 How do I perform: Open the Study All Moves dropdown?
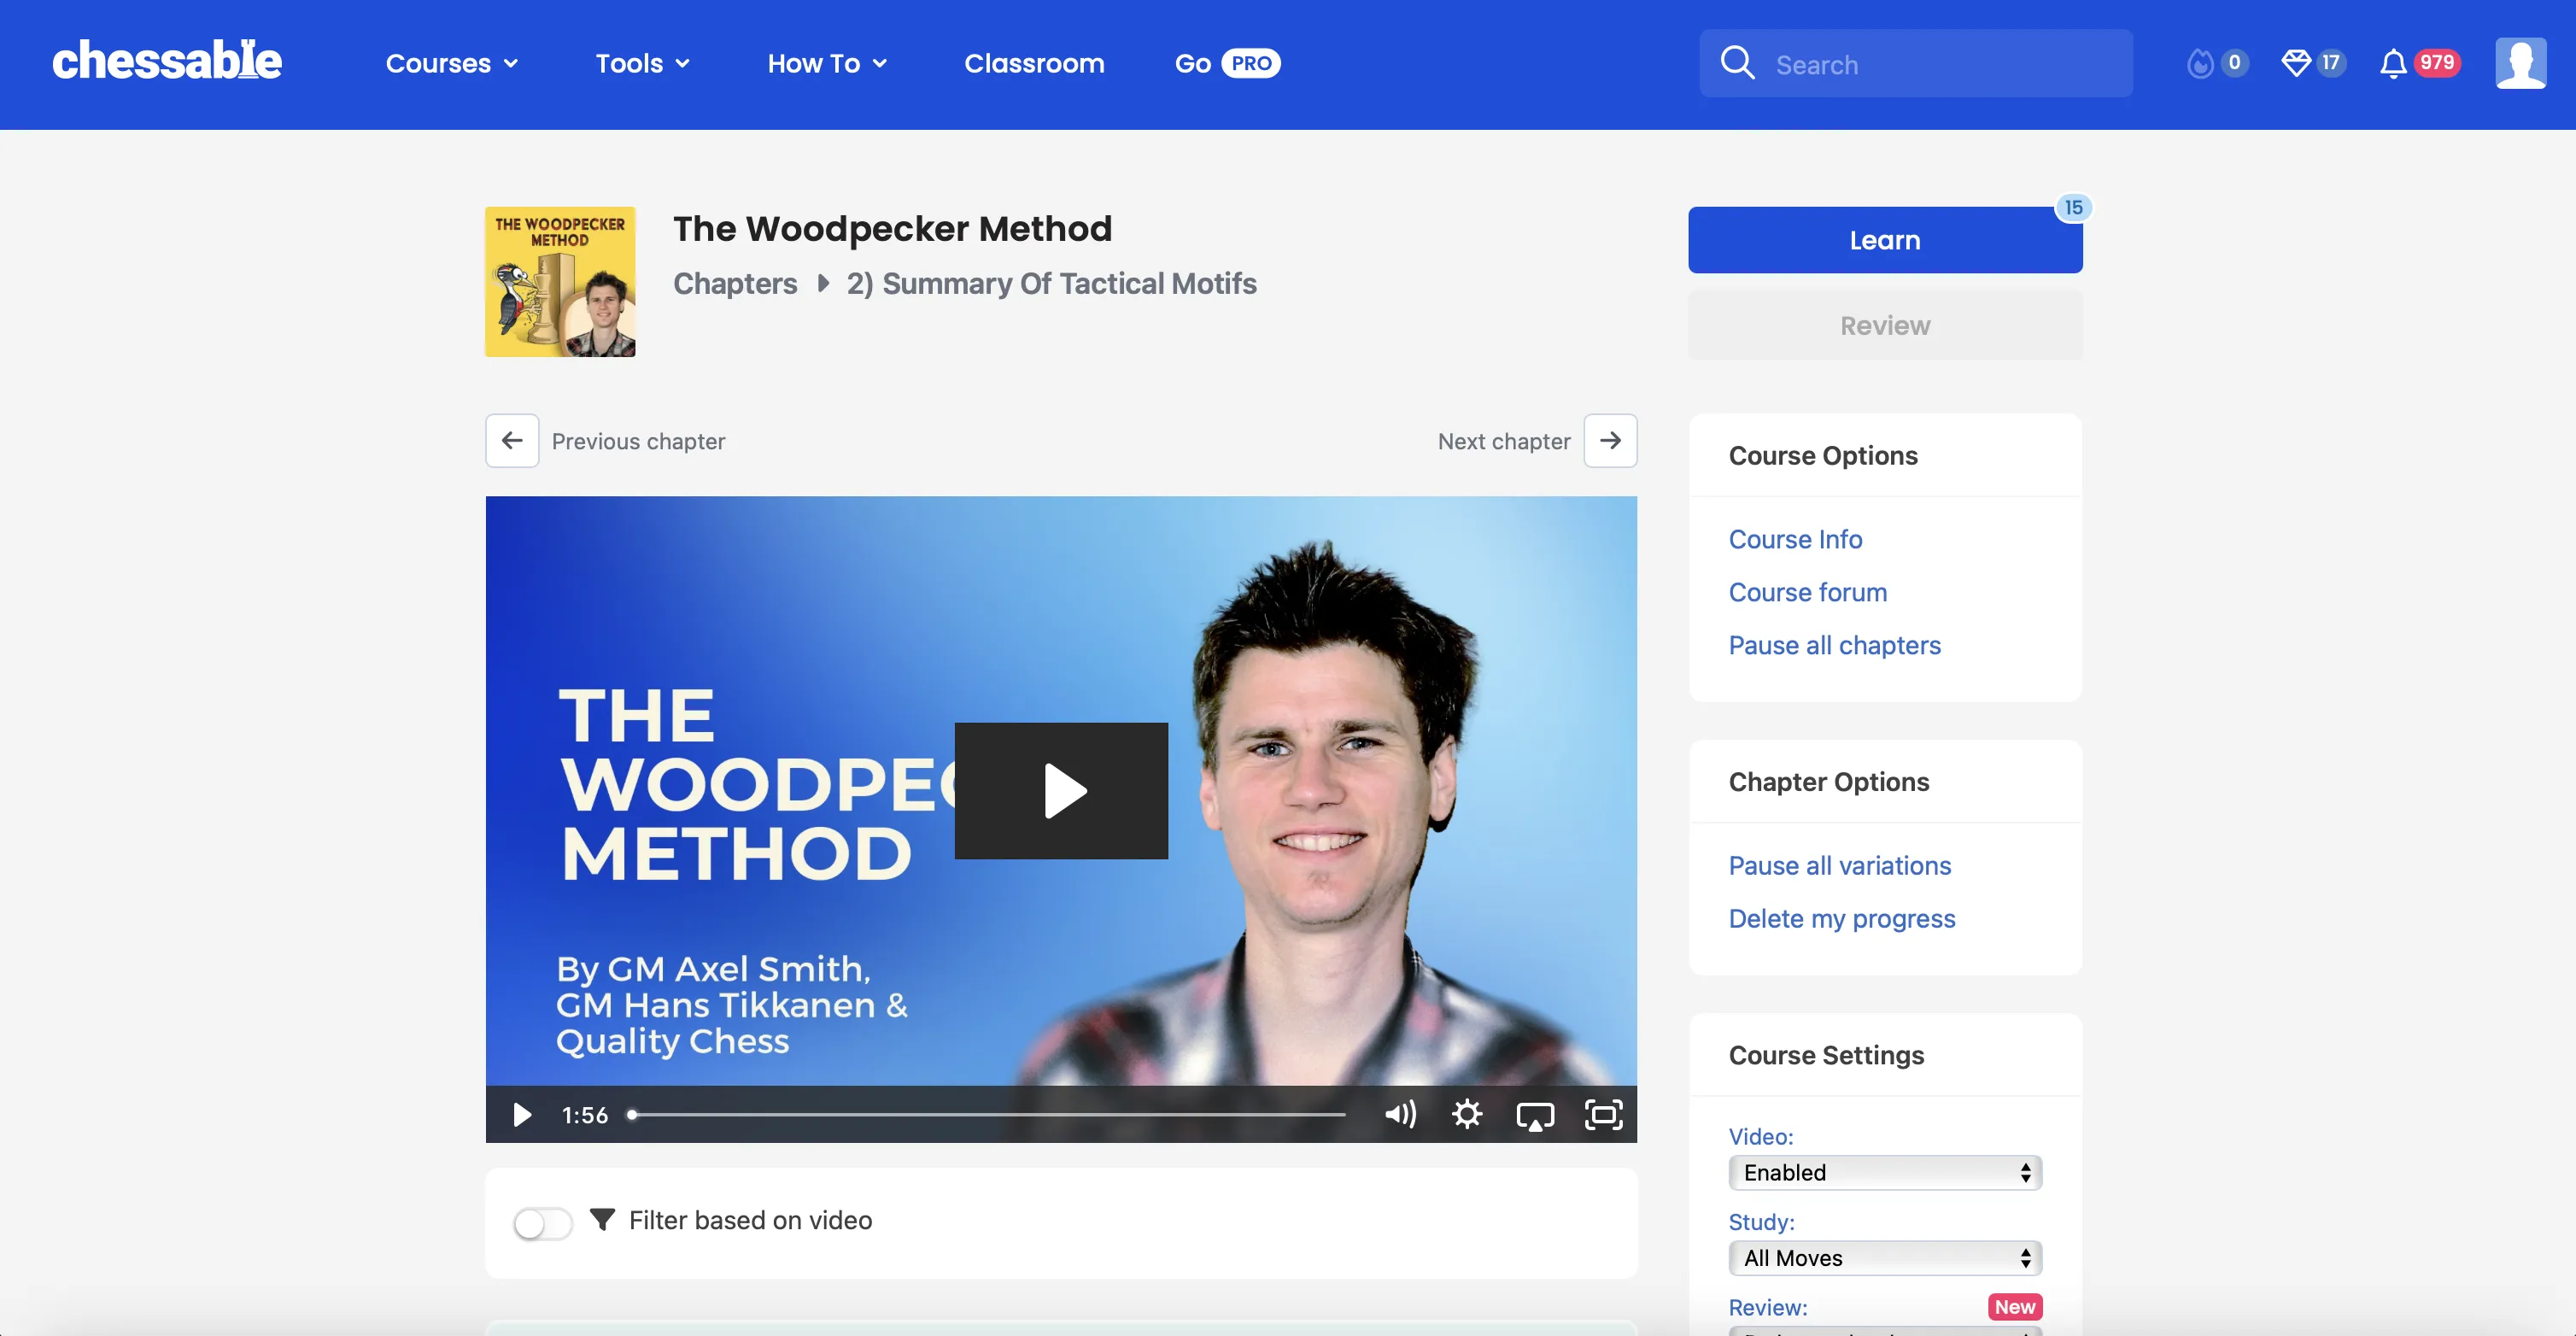coord(1885,1258)
